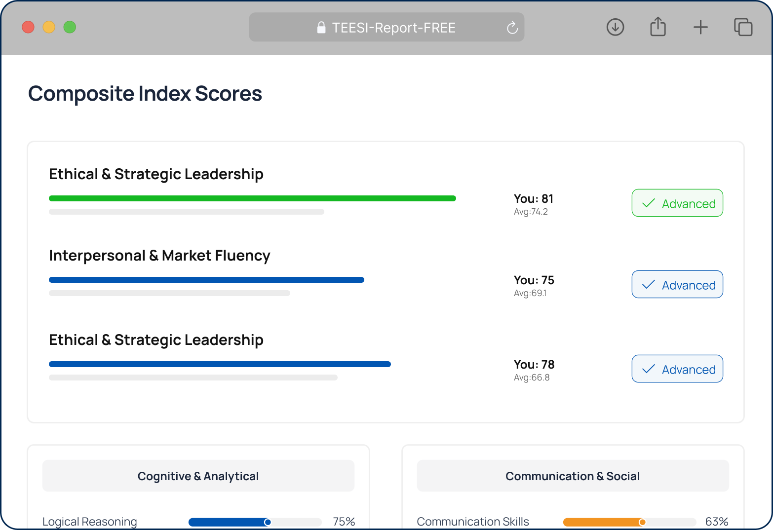Click the 'You: 81' score text

click(x=534, y=199)
